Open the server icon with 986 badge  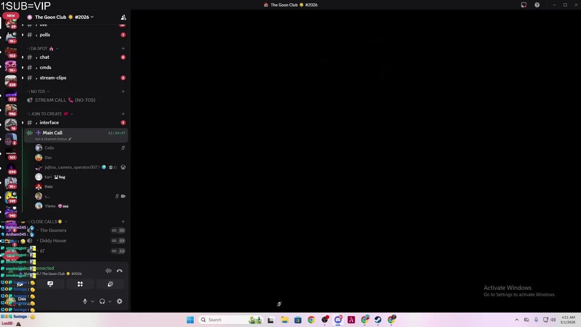click(x=11, y=109)
